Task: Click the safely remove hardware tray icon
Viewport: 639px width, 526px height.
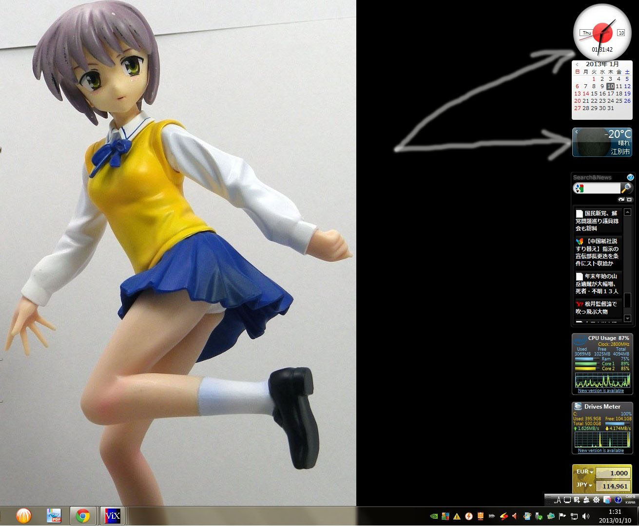Action: pyautogui.click(x=539, y=516)
